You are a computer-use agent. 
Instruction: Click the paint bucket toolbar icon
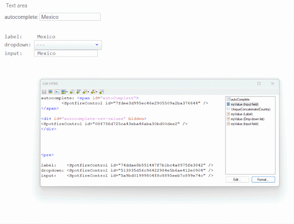pos(57,92)
